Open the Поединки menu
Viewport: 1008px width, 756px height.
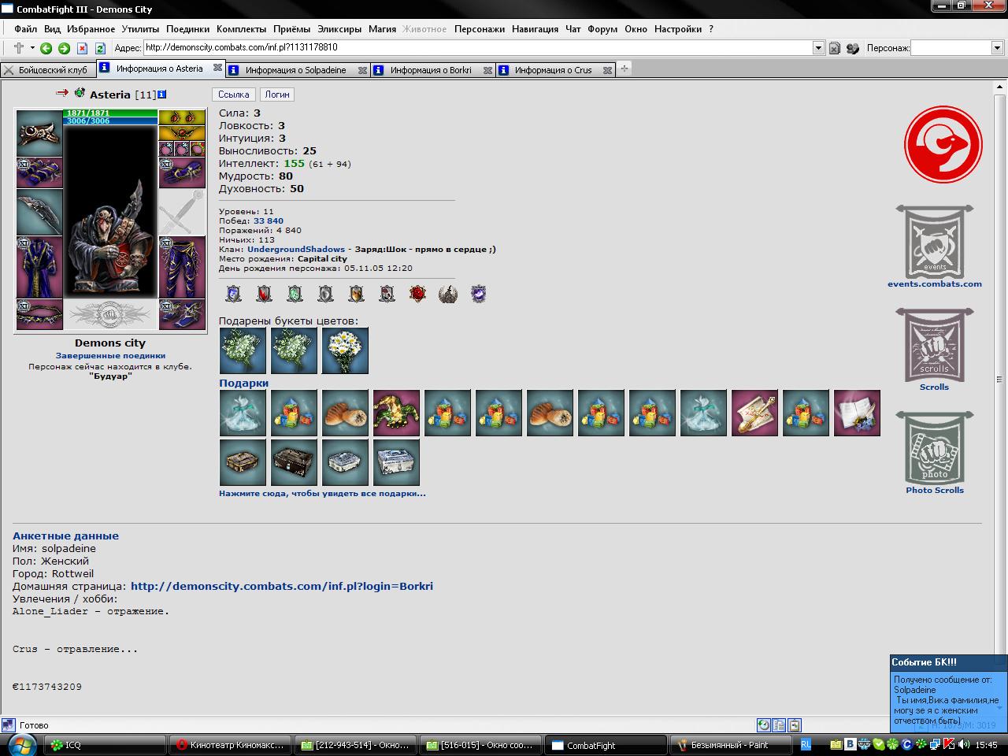tap(187, 28)
